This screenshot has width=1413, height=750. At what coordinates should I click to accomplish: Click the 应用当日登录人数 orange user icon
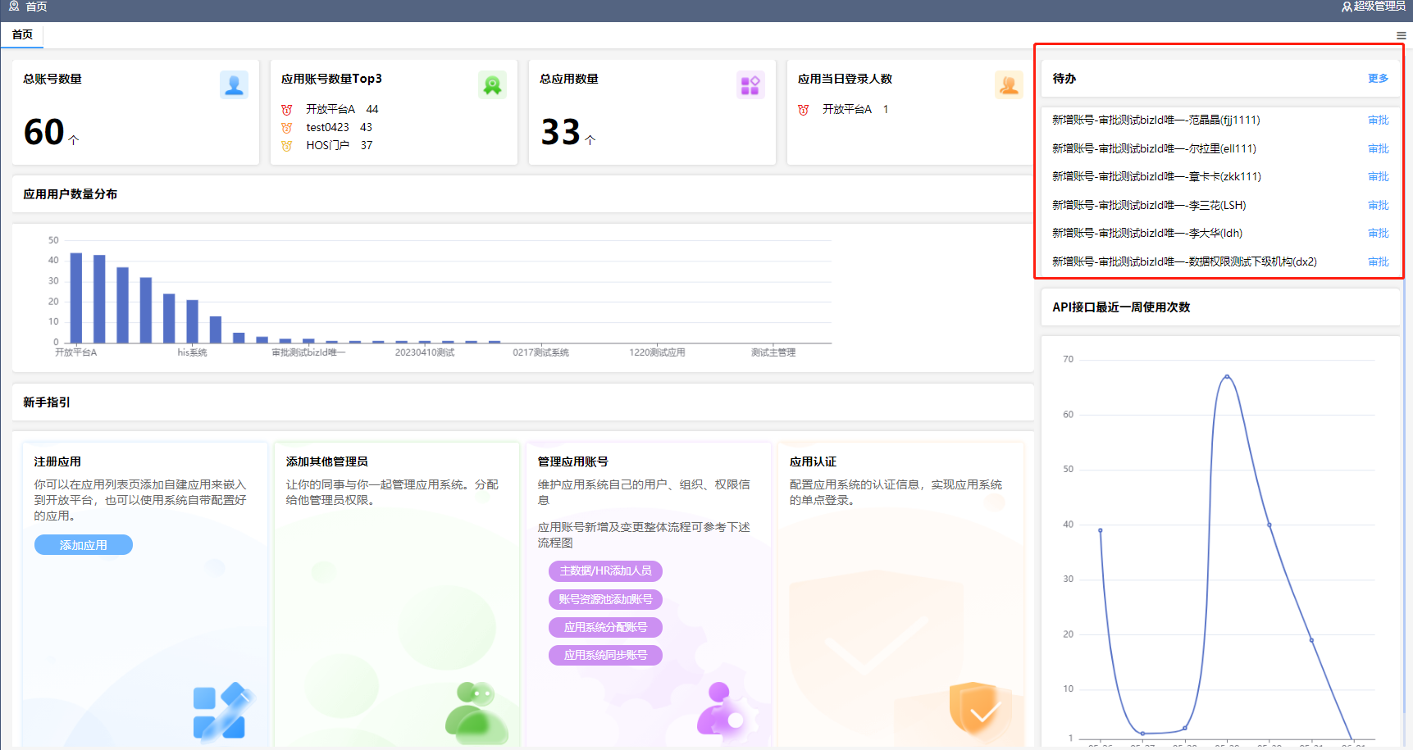pos(1009,84)
